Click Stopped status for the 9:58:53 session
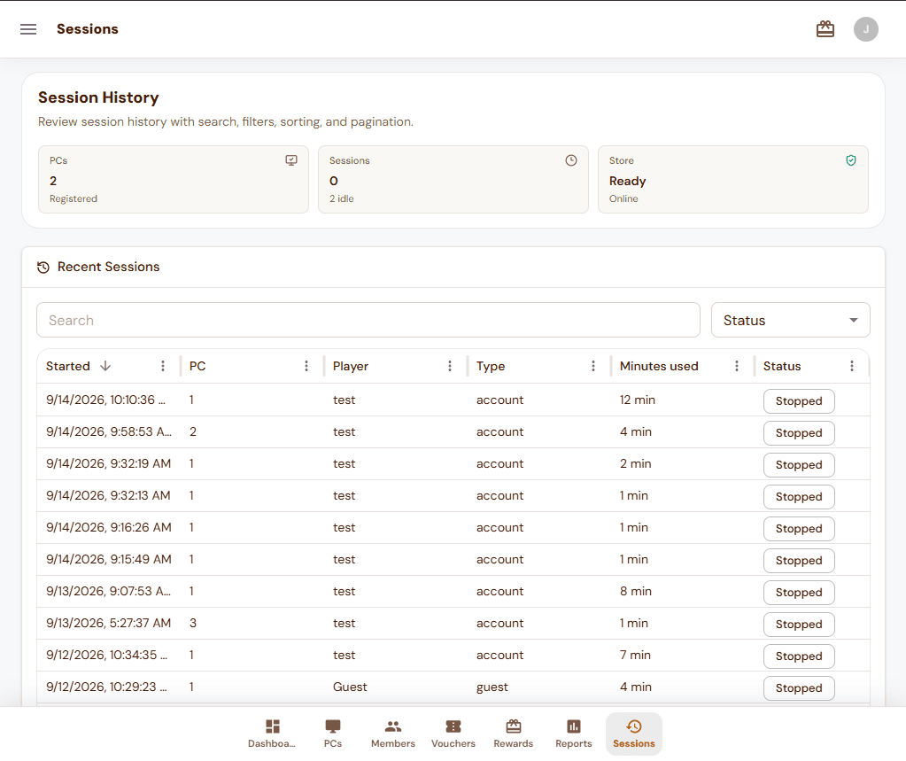 click(799, 433)
